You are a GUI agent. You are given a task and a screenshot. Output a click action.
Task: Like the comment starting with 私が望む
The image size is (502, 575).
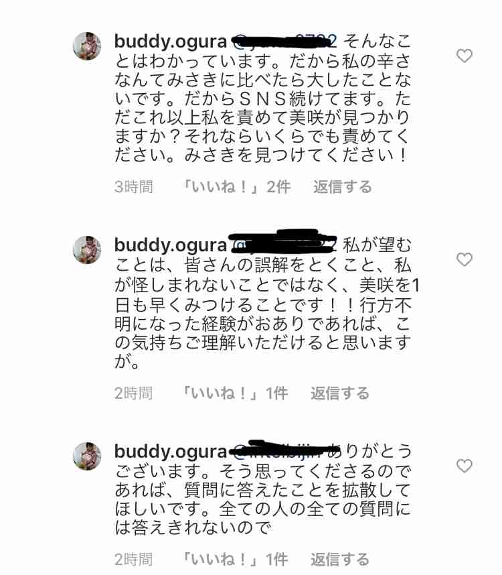(465, 259)
